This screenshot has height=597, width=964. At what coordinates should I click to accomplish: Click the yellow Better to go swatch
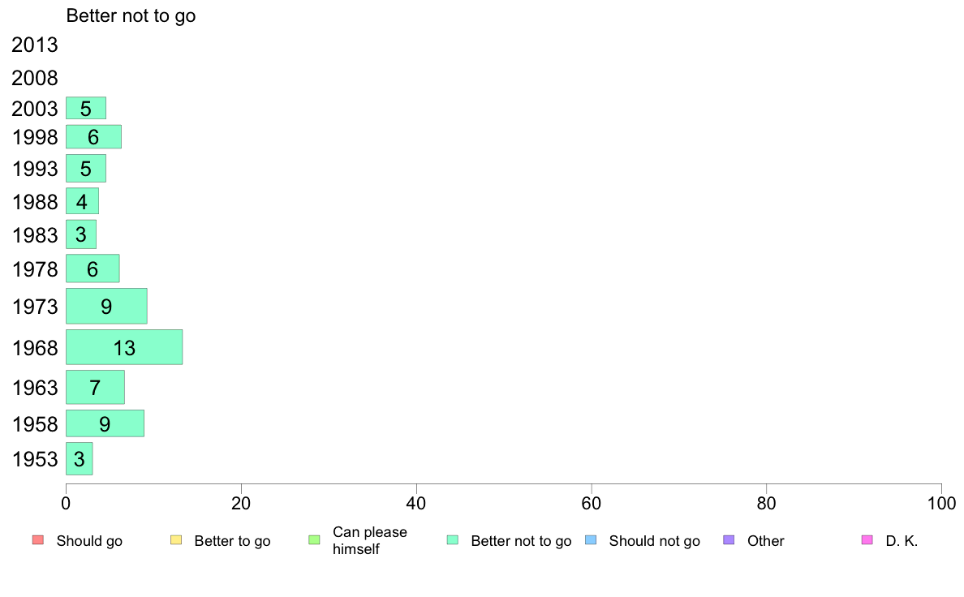pyautogui.click(x=176, y=540)
